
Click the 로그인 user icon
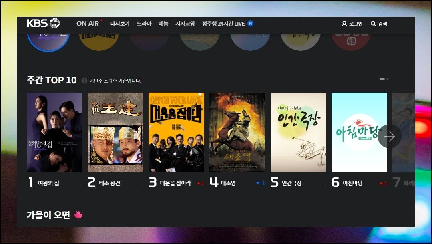(344, 24)
